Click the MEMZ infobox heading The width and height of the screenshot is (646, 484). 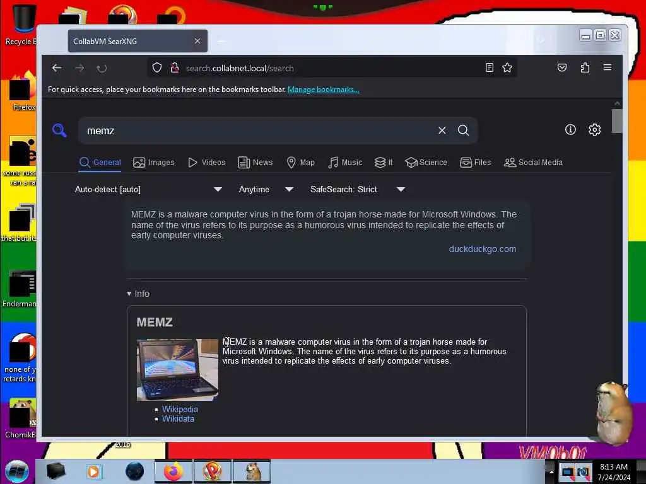tap(155, 322)
